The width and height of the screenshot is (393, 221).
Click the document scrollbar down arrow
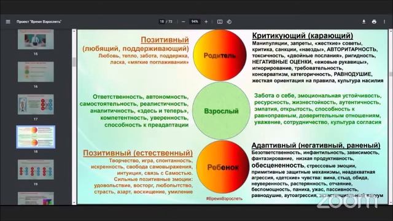pos(391,203)
